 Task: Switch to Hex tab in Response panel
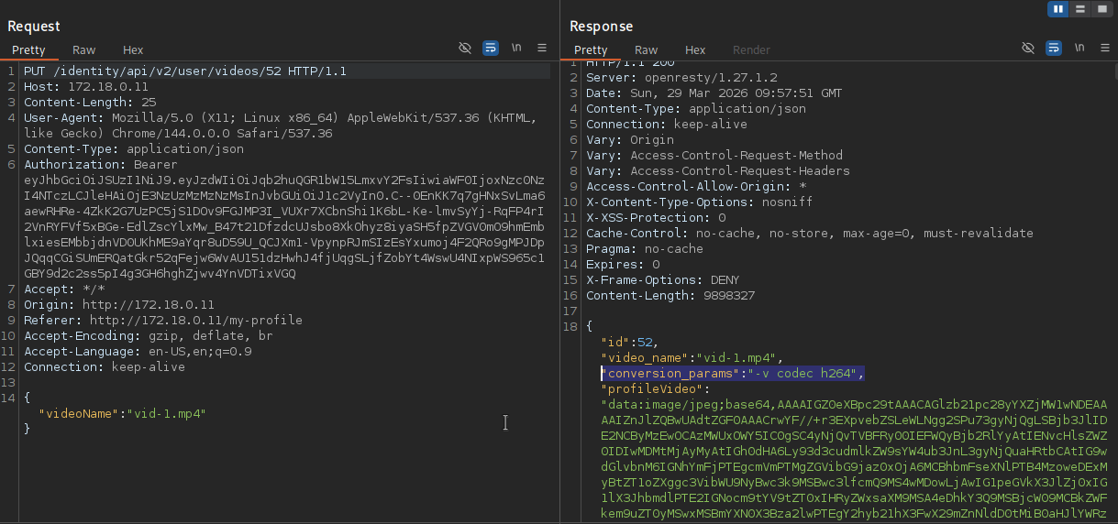695,50
